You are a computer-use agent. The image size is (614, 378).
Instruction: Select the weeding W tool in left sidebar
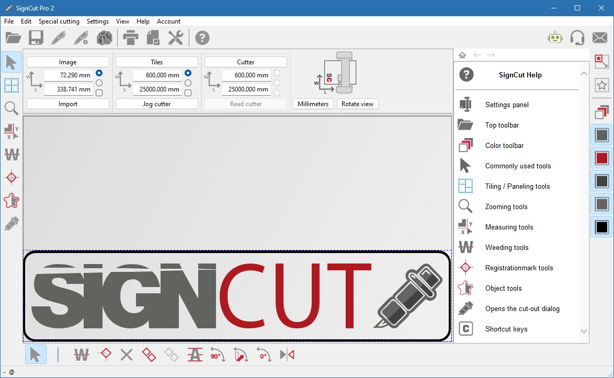(x=12, y=155)
